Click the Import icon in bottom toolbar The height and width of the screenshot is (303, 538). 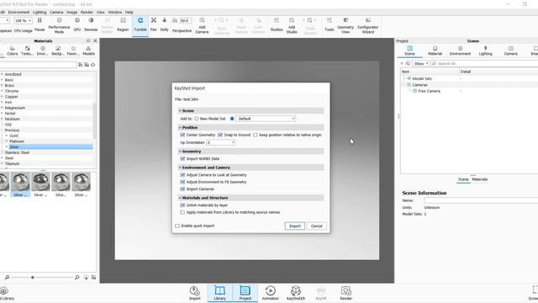tap(194, 293)
